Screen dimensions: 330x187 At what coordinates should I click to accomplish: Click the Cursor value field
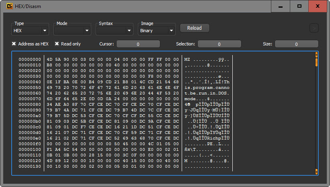tap(138, 44)
